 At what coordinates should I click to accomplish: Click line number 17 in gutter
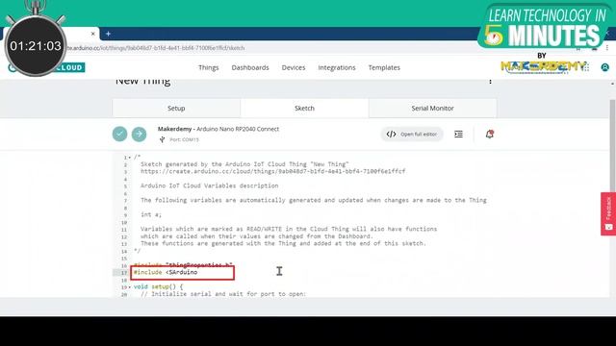[x=124, y=273]
